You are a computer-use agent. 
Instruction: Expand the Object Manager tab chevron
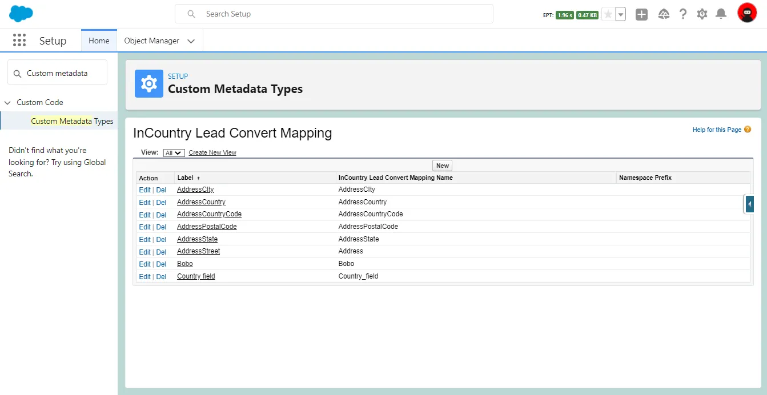tap(191, 41)
